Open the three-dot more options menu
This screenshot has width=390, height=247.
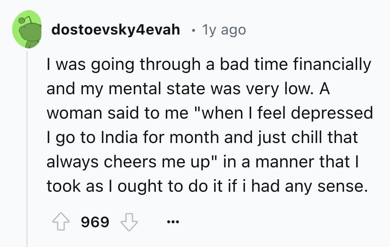tap(173, 221)
